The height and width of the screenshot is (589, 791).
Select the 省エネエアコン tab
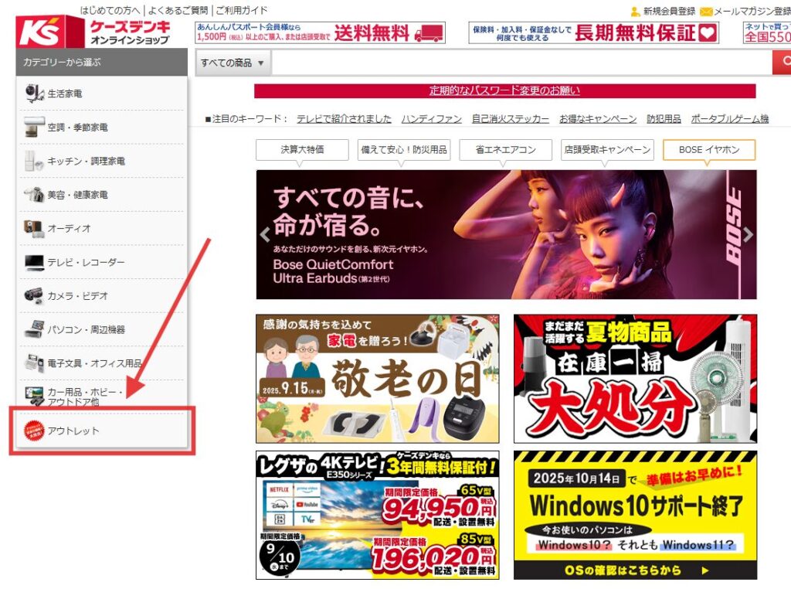(x=505, y=149)
